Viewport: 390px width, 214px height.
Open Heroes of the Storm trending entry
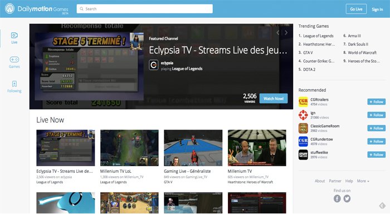point(364,61)
